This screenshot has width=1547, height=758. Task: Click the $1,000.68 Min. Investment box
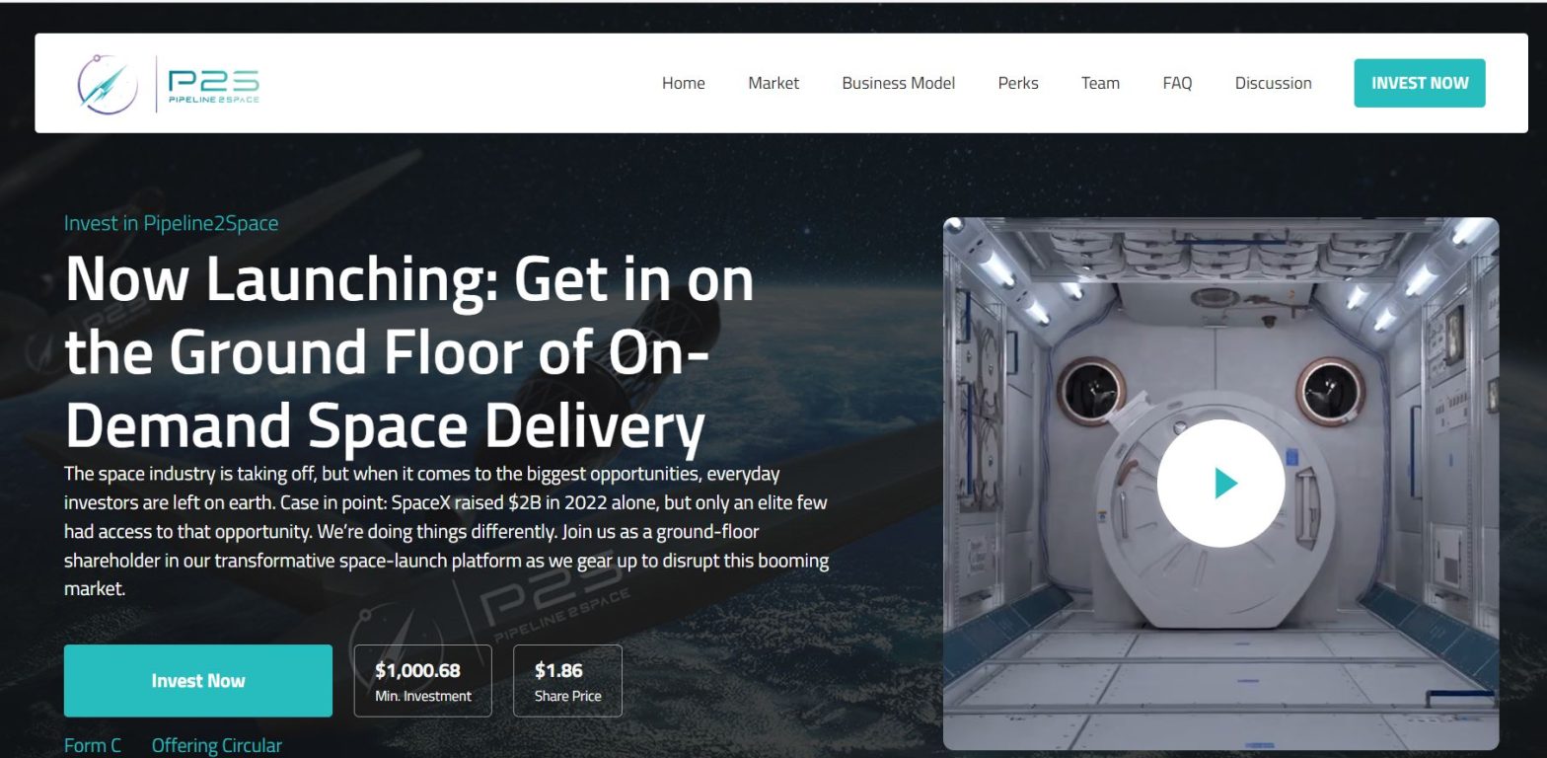[422, 681]
